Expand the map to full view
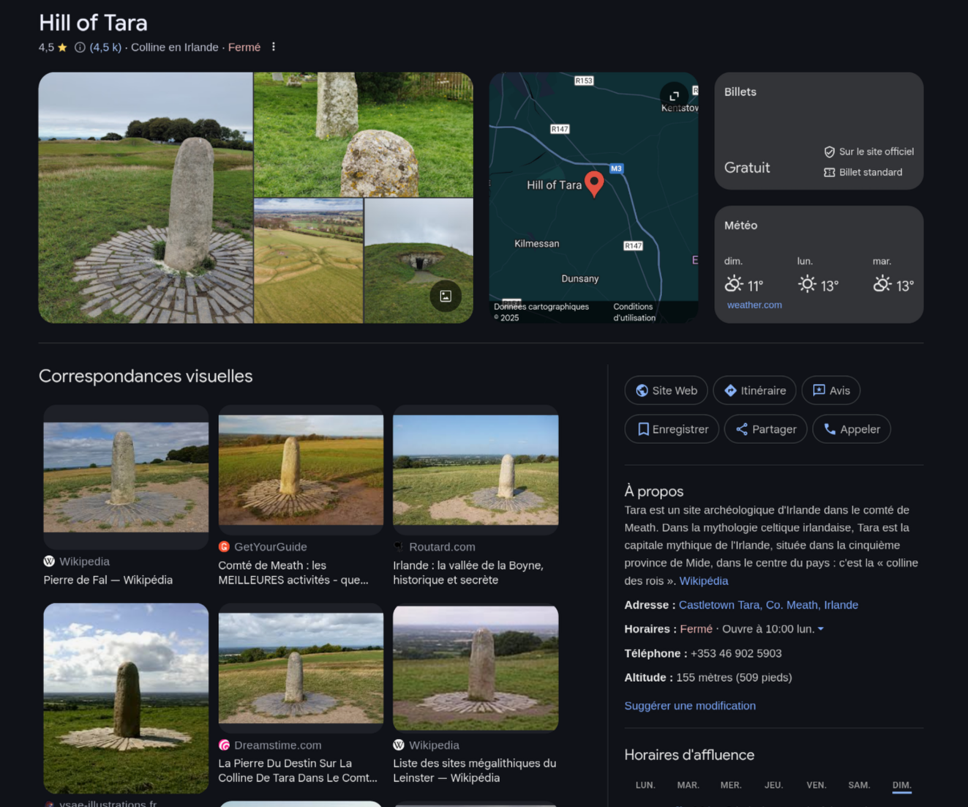The height and width of the screenshot is (807, 968). [x=674, y=96]
